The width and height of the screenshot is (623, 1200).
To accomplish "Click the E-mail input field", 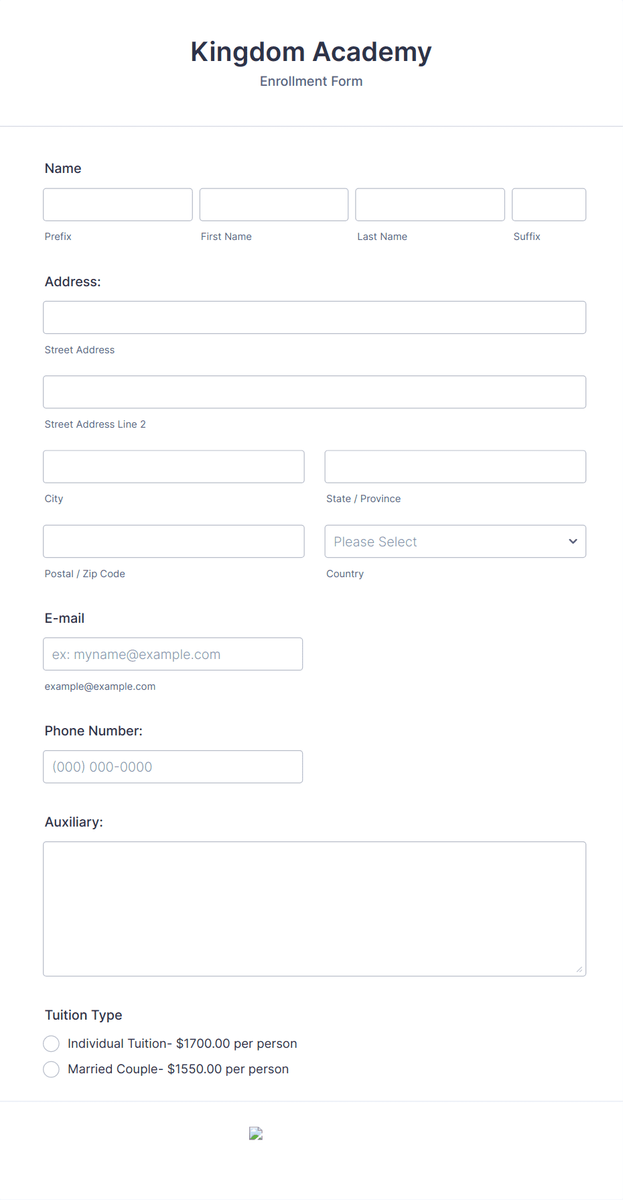I will 173,654.
